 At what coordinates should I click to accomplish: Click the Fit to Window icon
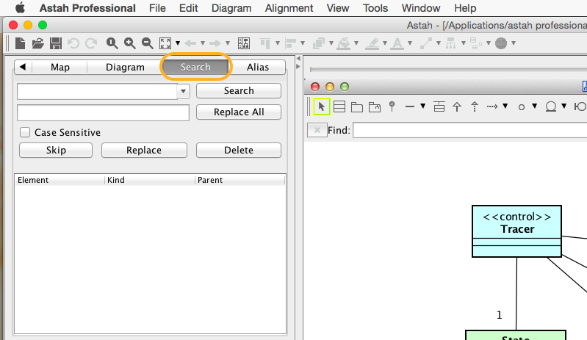pyautogui.click(x=165, y=43)
